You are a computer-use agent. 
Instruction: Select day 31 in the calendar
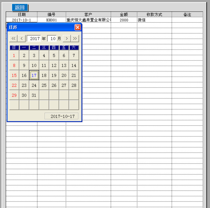point(34,95)
